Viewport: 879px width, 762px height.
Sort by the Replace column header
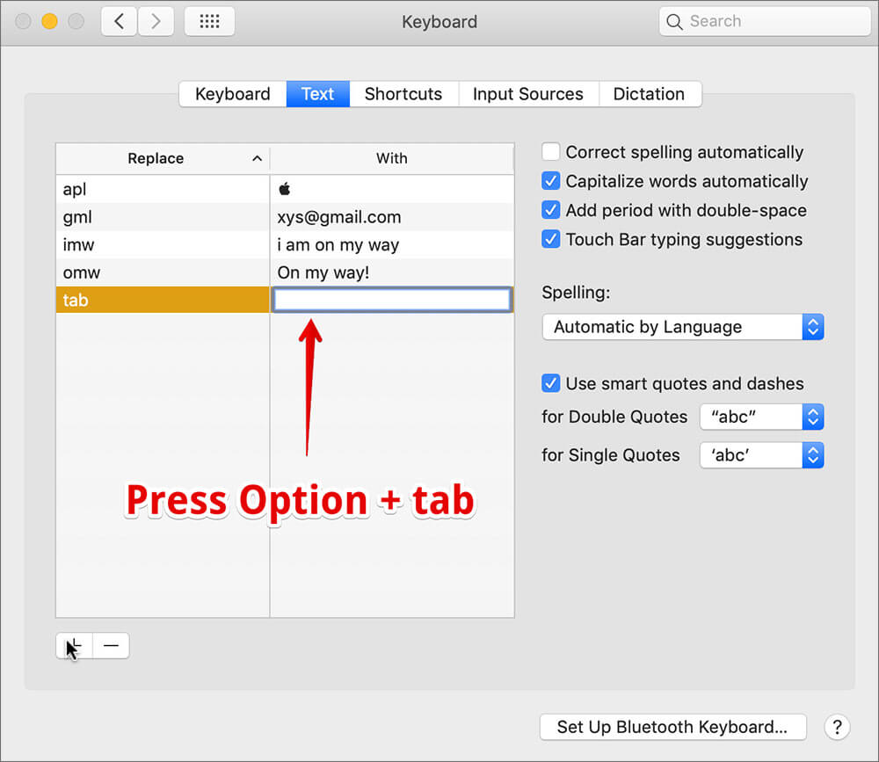coord(163,159)
